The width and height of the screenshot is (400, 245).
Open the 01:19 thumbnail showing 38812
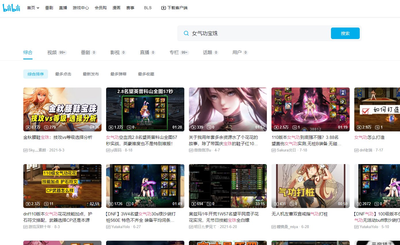point(311,109)
